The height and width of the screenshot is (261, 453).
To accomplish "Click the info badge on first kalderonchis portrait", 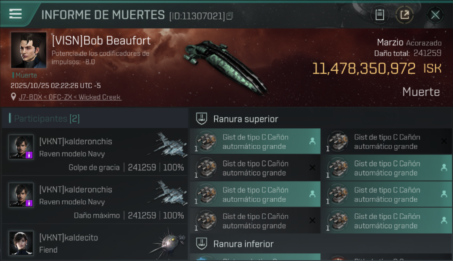I will click(29, 155).
